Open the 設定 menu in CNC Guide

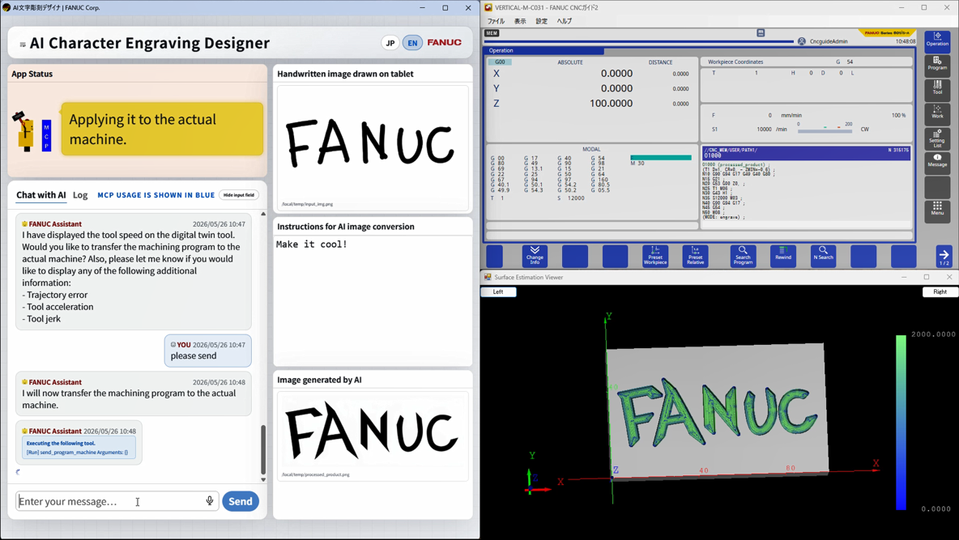point(542,21)
